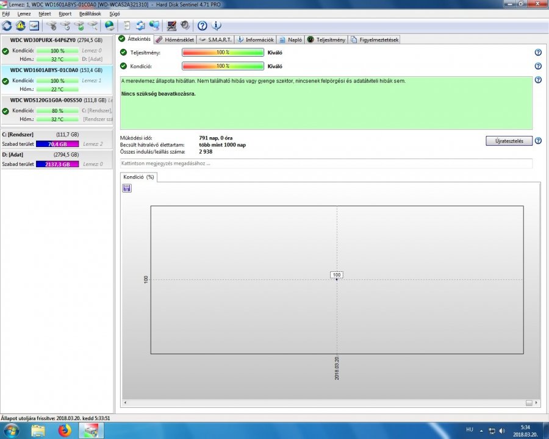Click the comment field 'Kattintson megjegyzés megadásához'
Screen dimensions: 549x439
326,163
